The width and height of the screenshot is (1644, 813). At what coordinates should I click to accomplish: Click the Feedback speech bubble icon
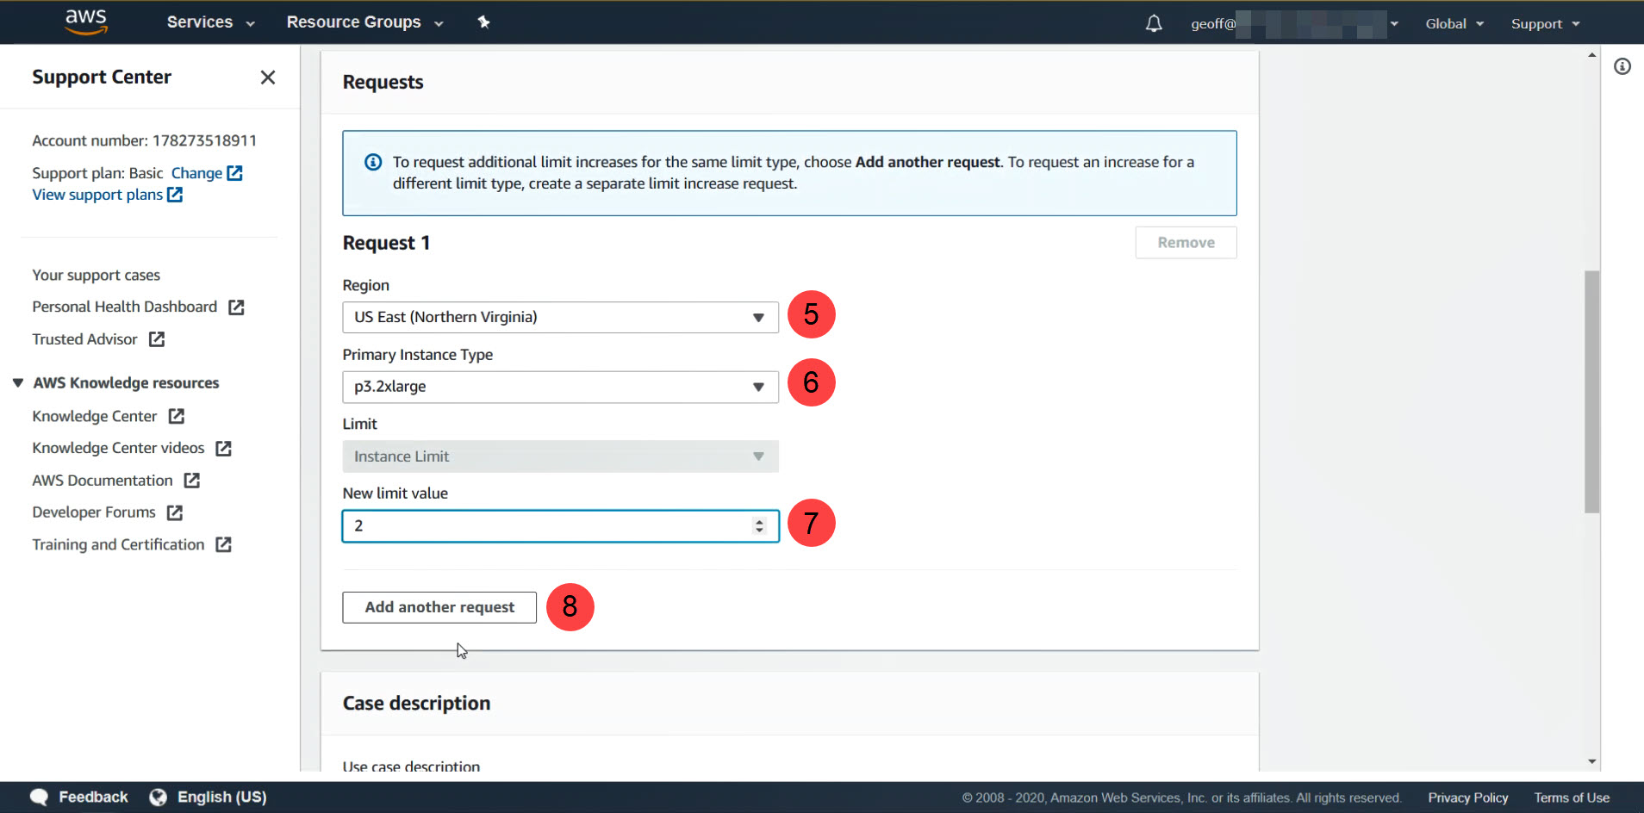(39, 797)
